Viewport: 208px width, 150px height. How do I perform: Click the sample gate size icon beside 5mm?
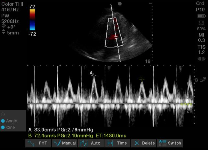coord(4,32)
